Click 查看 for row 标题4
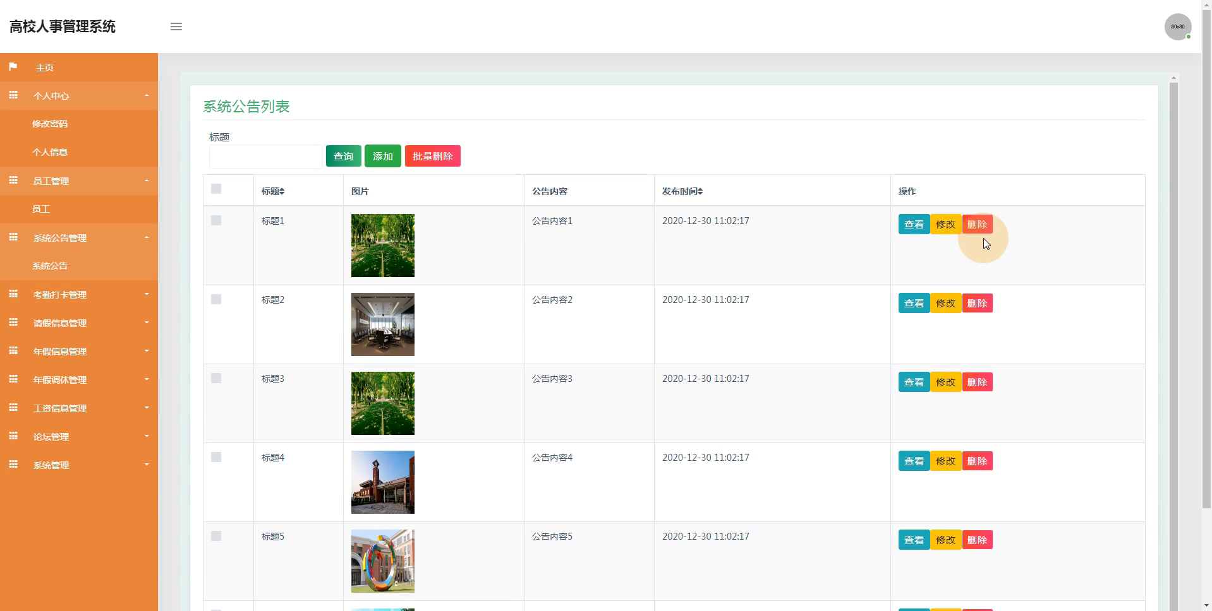The height and width of the screenshot is (611, 1212). pos(914,461)
